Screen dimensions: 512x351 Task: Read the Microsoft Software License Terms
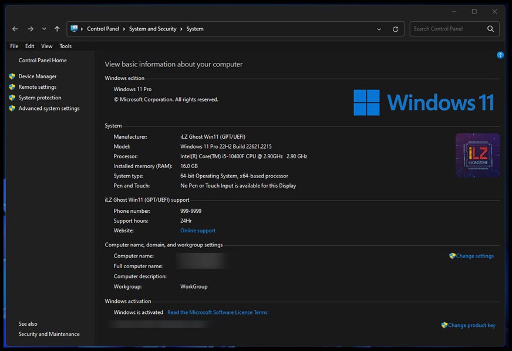(217, 312)
